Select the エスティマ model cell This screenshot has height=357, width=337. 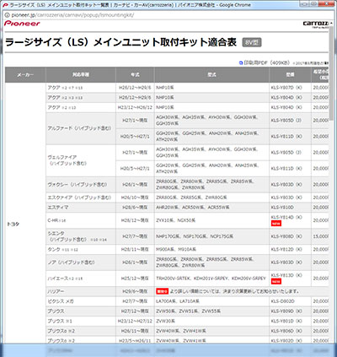point(81,208)
